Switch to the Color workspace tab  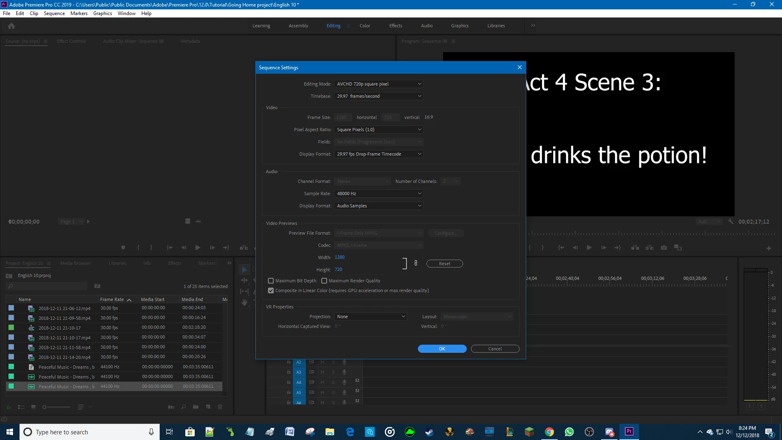(x=365, y=26)
